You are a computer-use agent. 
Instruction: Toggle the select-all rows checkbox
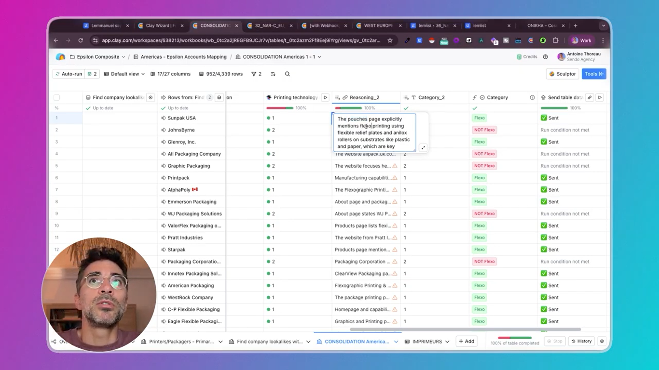point(56,97)
